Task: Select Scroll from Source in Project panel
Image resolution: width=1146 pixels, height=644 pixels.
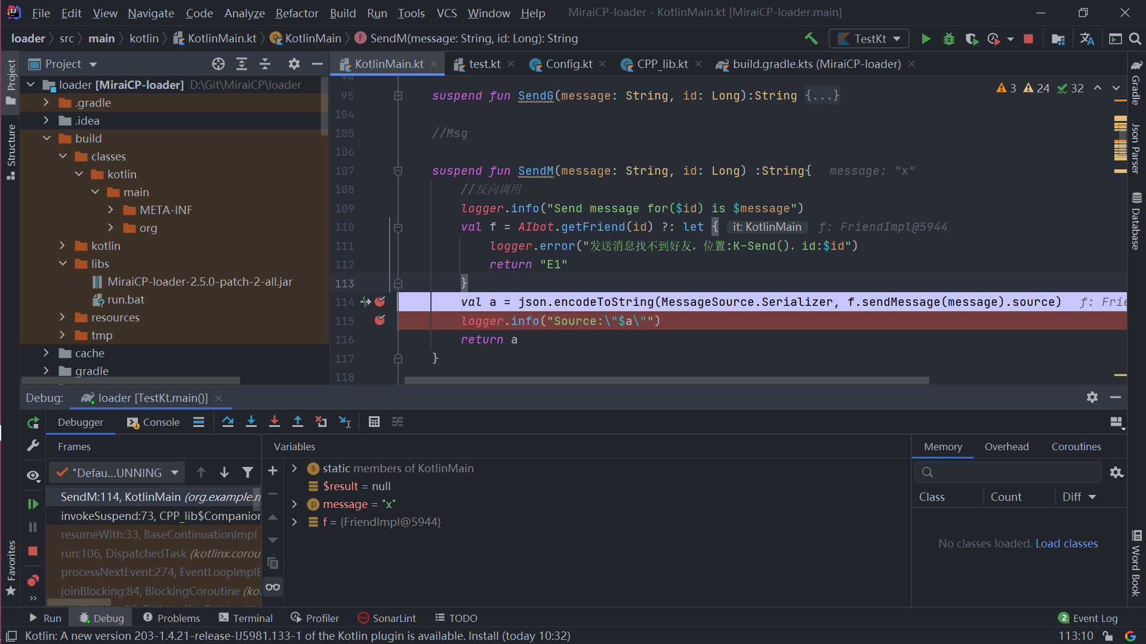Action: (218, 64)
